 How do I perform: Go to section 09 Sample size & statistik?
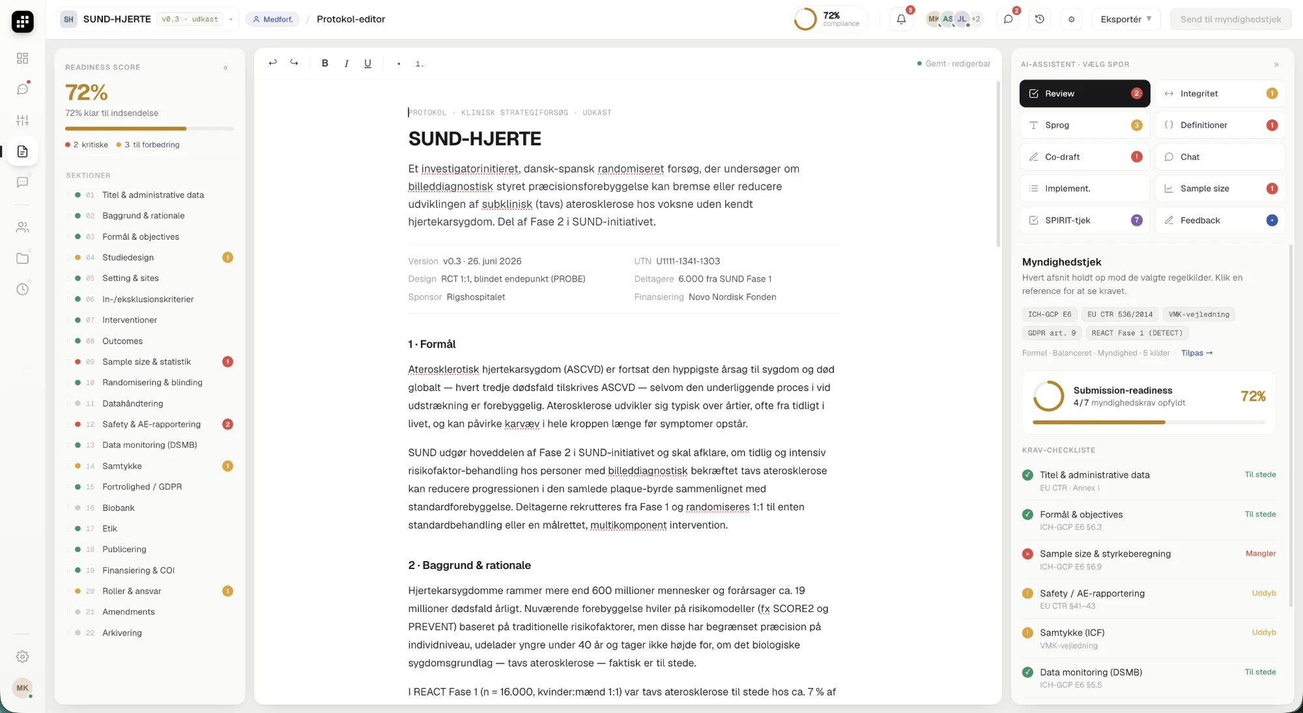tap(149, 362)
